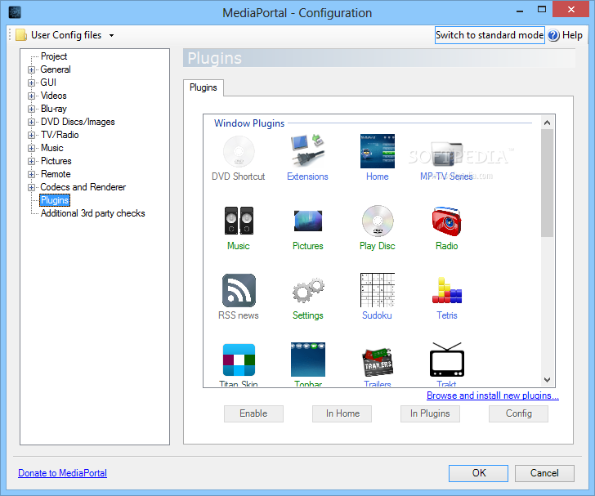Click the plugin list scrollbar thumb
Image resolution: width=595 pixels, height=496 pixels.
(x=547, y=183)
